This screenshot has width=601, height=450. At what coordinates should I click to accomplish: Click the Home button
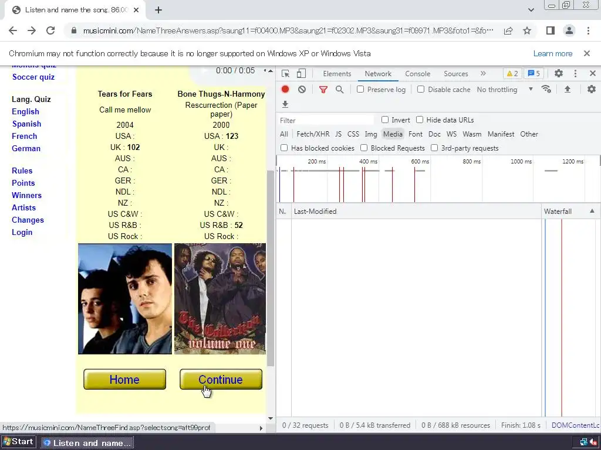[x=124, y=379]
